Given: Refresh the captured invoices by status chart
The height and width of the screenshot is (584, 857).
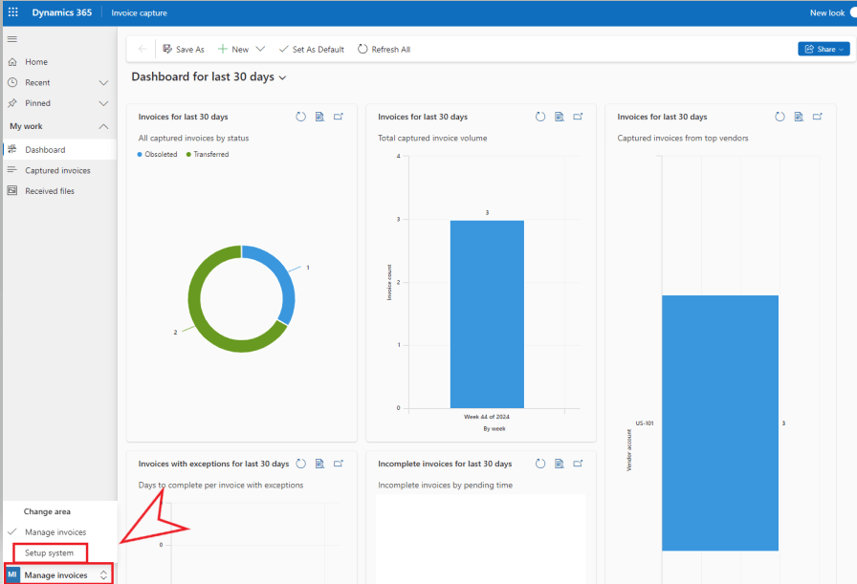Looking at the screenshot, I should 300,117.
